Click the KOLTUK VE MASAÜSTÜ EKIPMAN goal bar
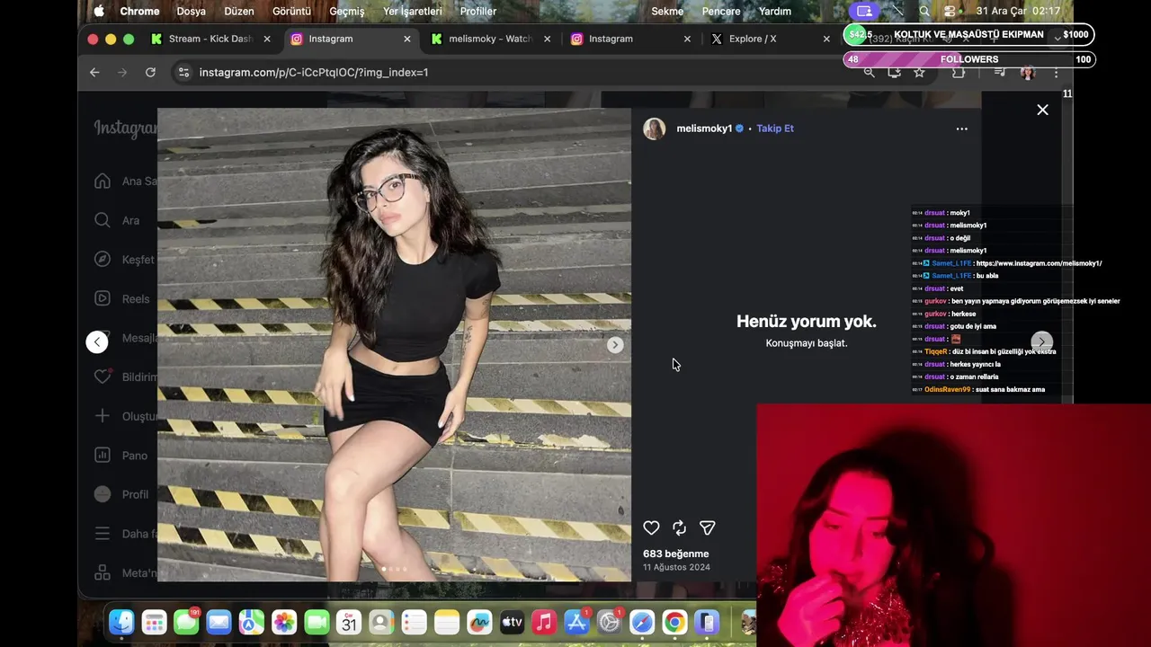The height and width of the screenshot is (647, 1151). 968,34
